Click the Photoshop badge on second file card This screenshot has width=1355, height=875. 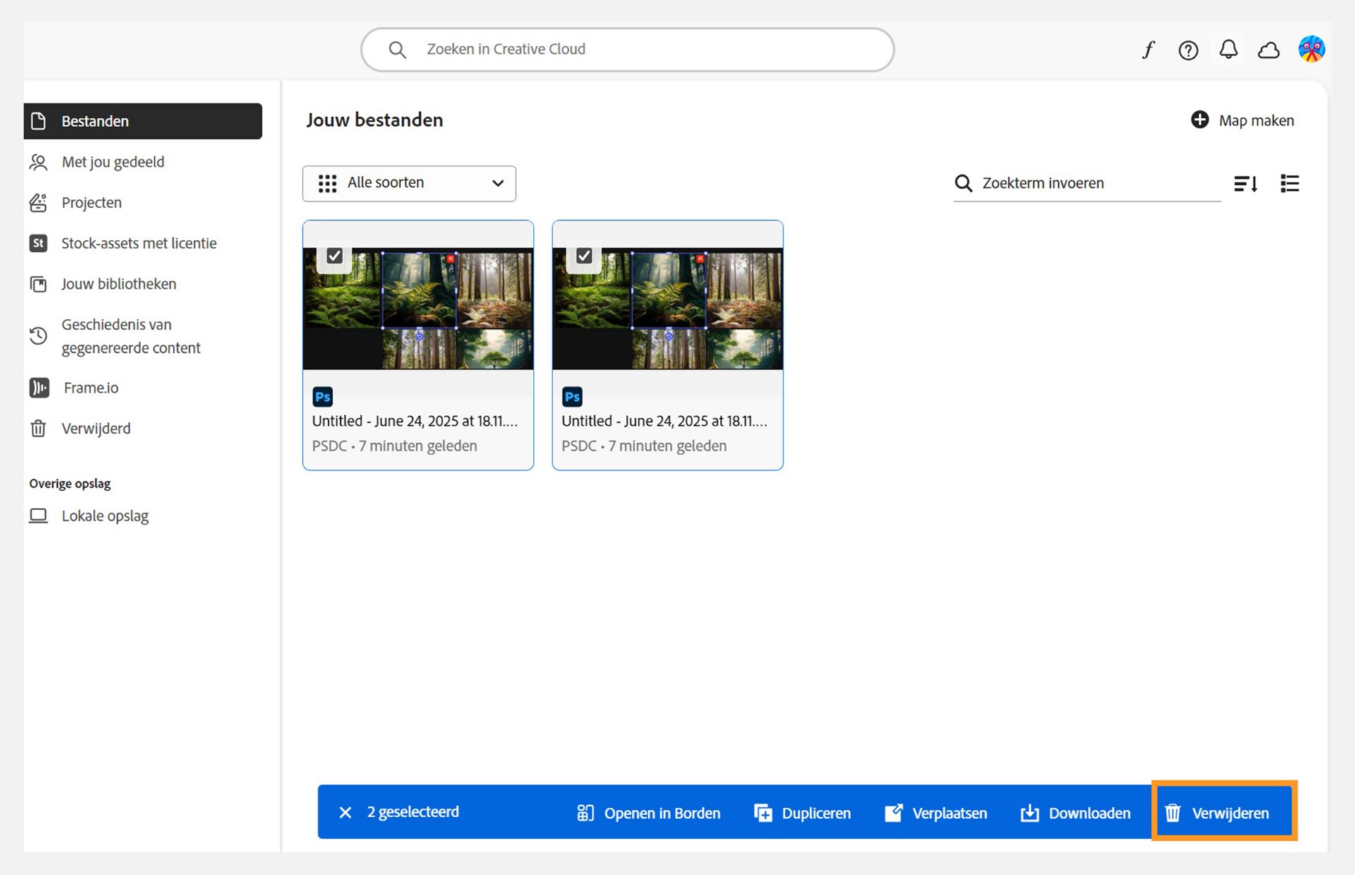tap(572, 397)
